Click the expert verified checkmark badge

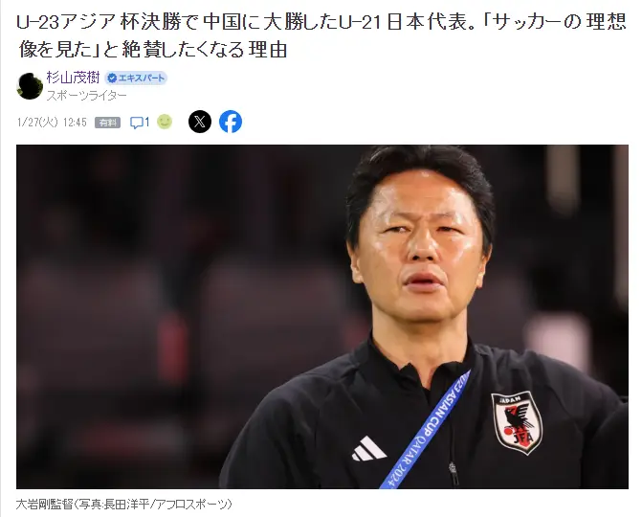pos(112,79)
